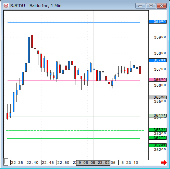The image size is (170, 169).
Task: Select the green 35321 price label
Action: (158, 130)
